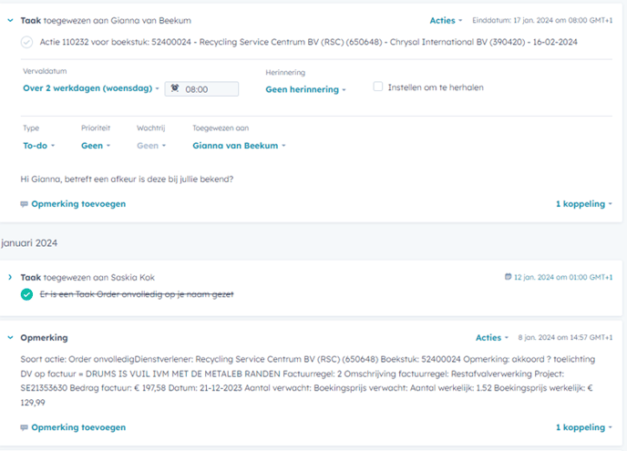Click 'Opmerking toevoegen' under the Opmerking note

[78, 427]
